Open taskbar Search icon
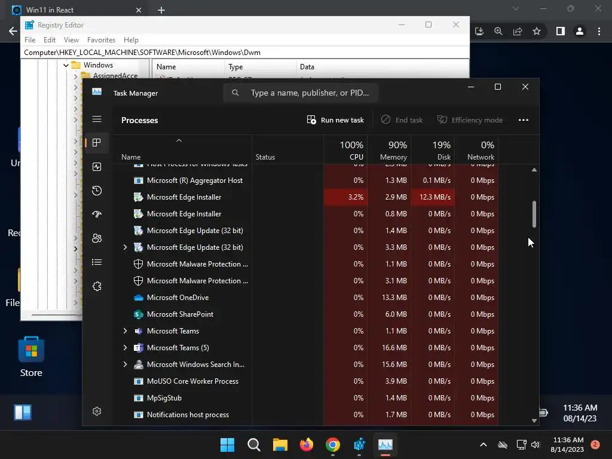This screenshot has width=612, height=459. 253,445
